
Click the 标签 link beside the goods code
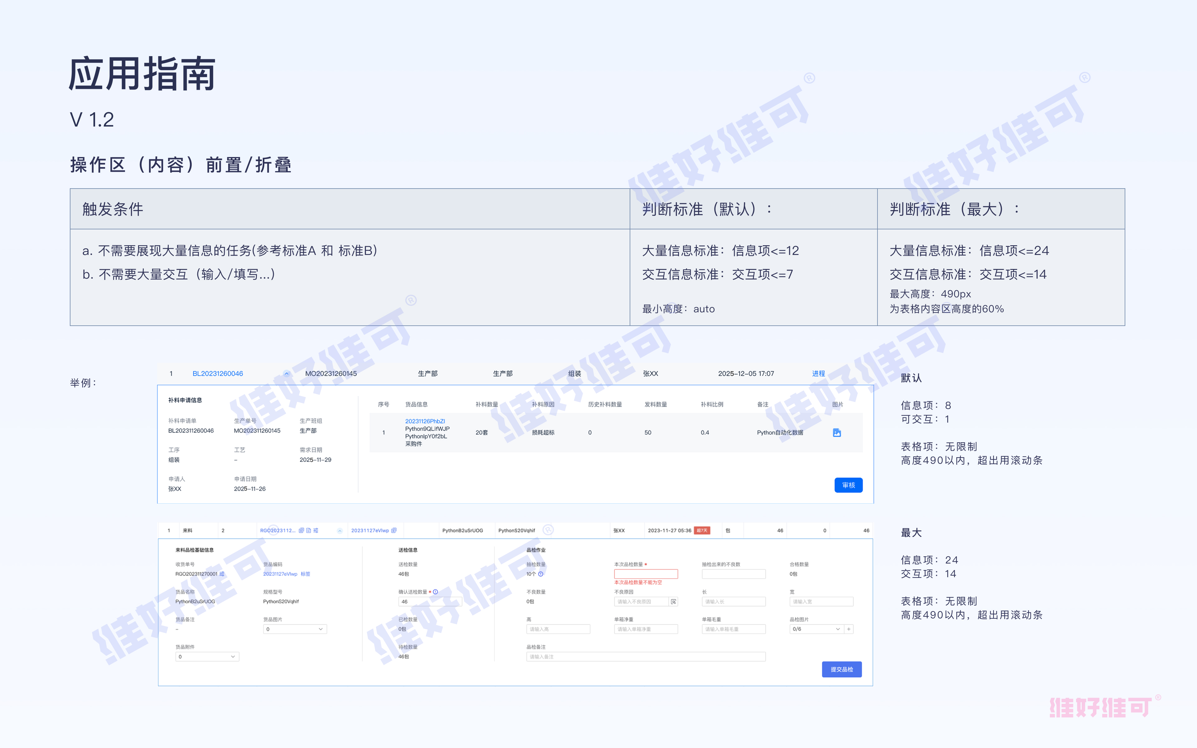306,574
